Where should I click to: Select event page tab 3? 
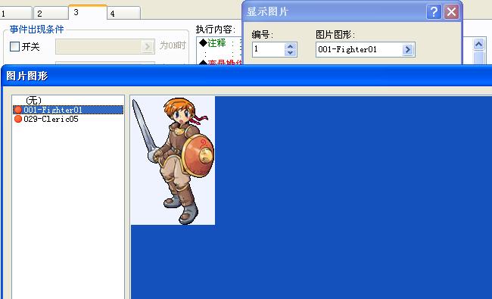[88, 12]
